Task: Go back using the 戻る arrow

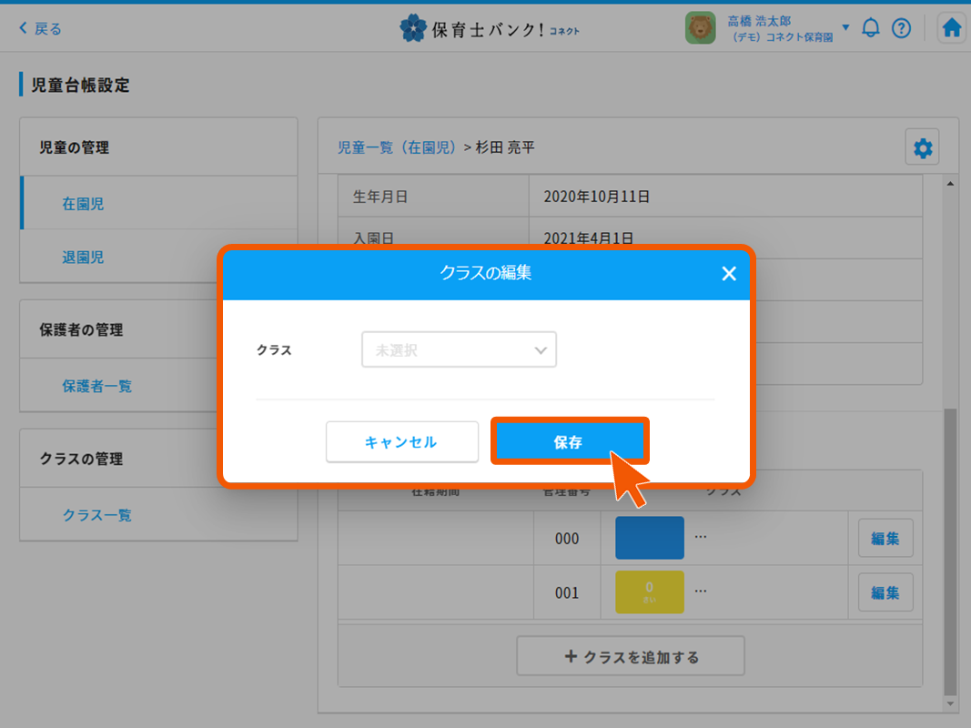Action: [41, 29]
